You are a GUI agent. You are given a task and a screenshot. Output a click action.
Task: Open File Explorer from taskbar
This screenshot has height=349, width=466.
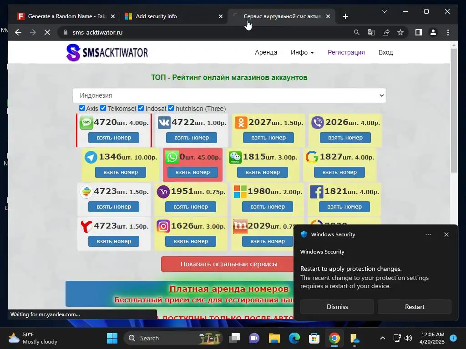click(274, 338)
